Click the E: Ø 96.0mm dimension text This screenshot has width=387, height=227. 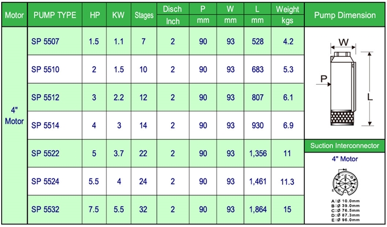tap(345, 220)
